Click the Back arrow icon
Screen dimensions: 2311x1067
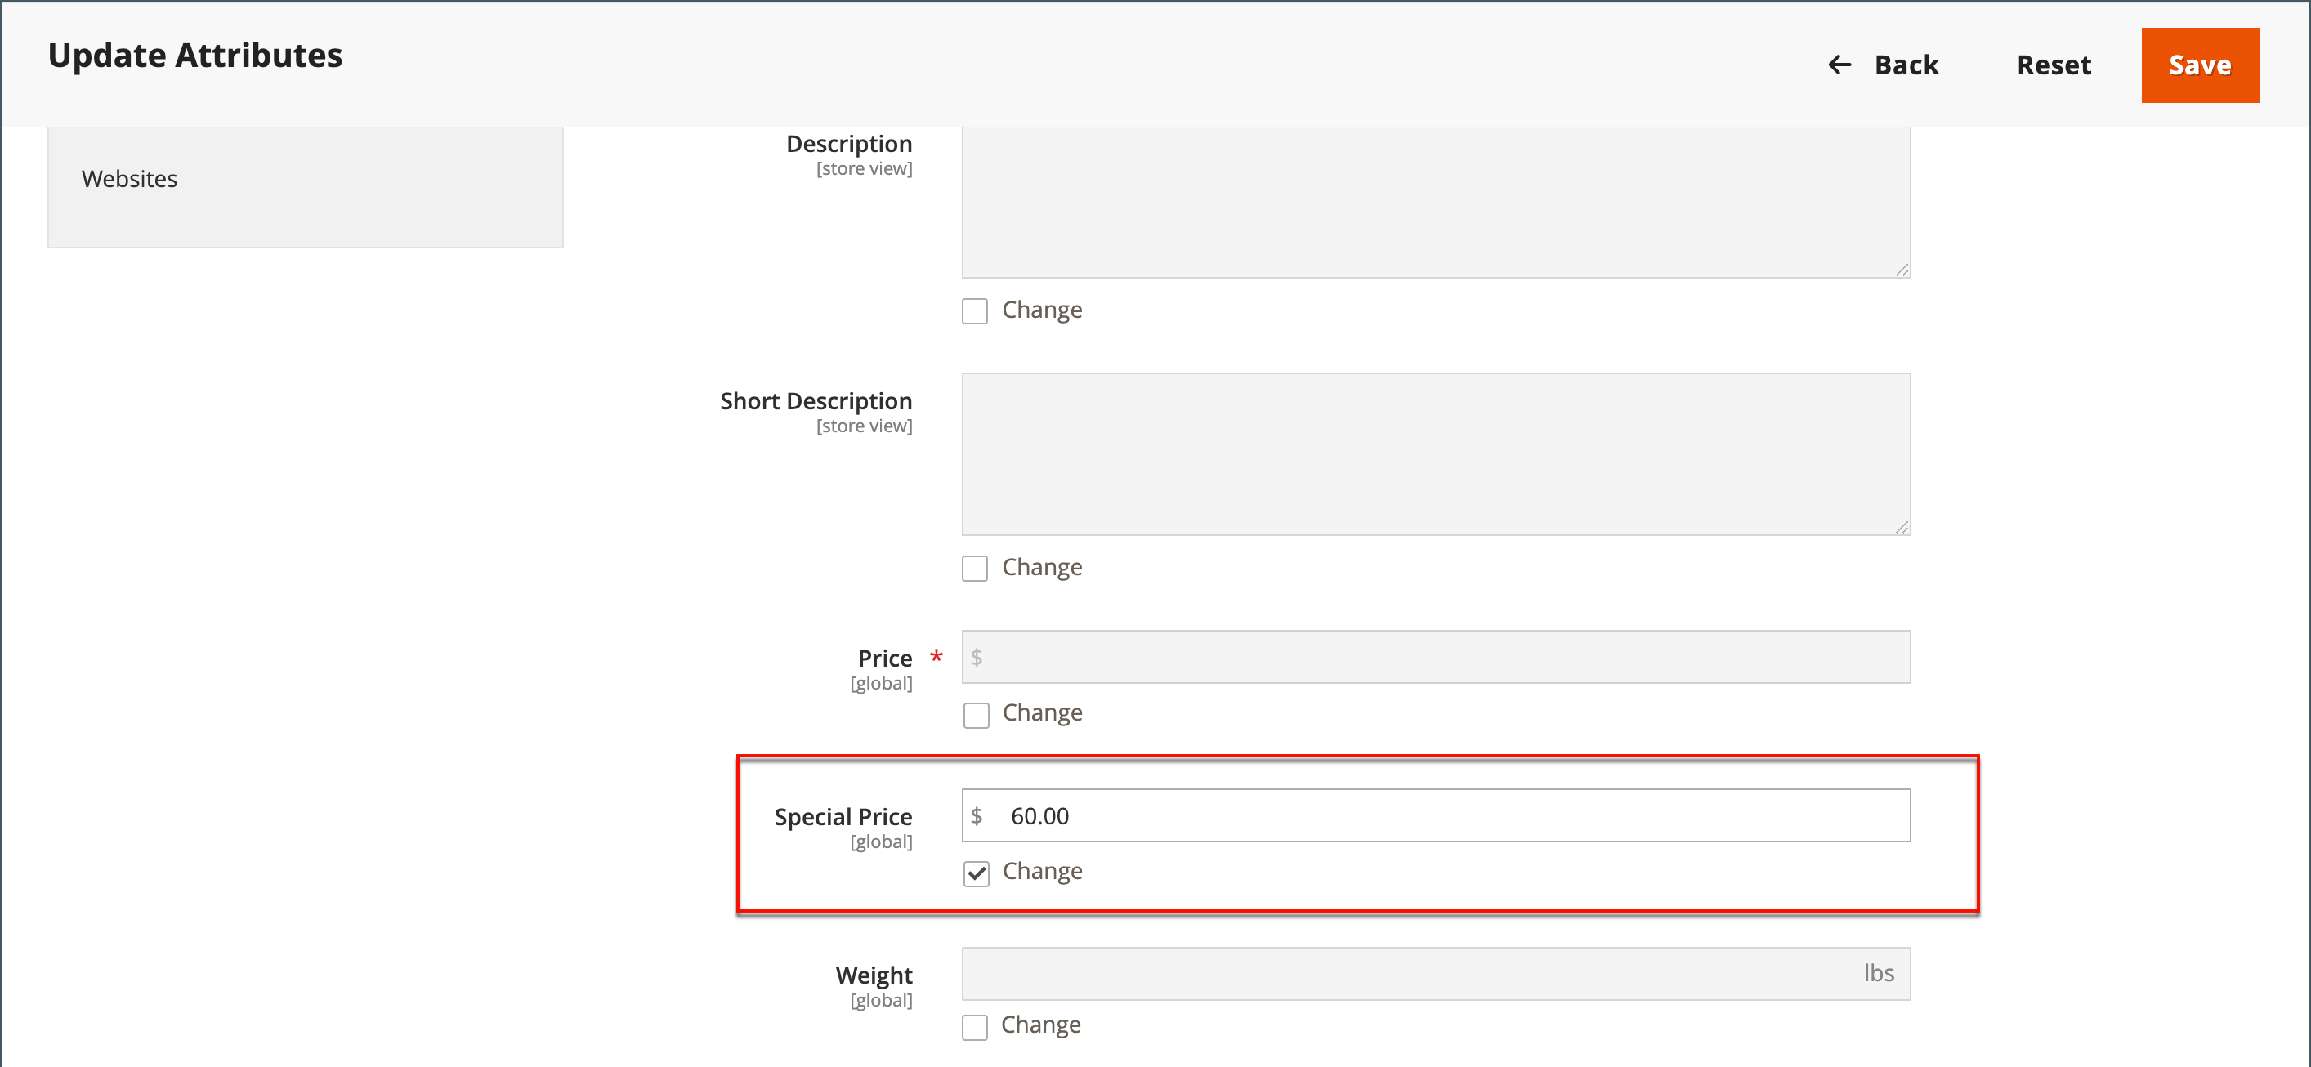[1839, 65]
